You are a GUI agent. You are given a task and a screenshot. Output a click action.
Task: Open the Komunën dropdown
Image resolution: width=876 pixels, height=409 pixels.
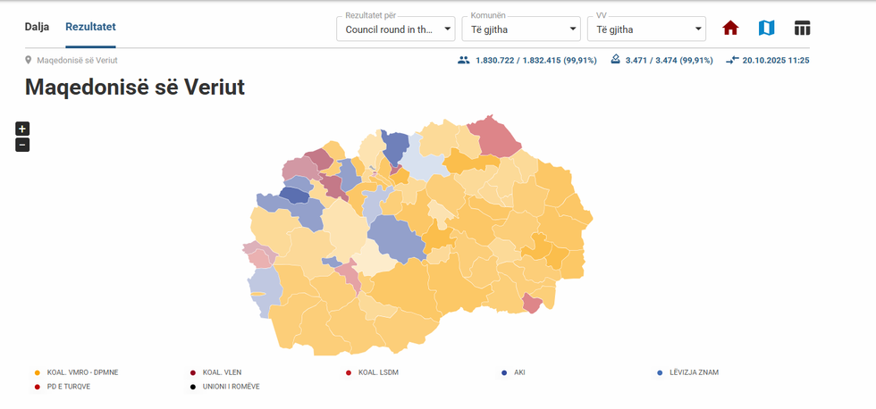tap(521, 29)
